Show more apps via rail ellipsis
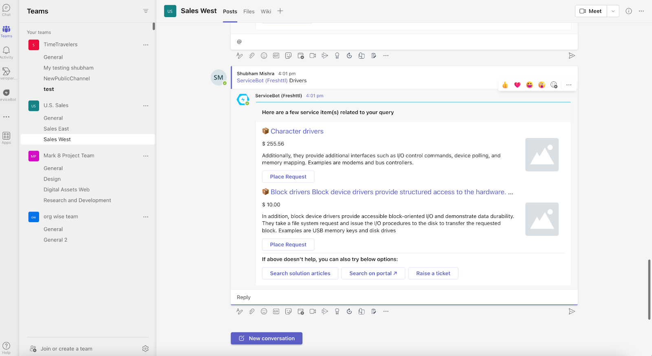Image resolution: width=652 pixels, height=356 pixels. tap(7, 117)
